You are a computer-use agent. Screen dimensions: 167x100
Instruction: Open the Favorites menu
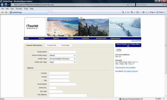pyautogui.click(x=19, y=9)
